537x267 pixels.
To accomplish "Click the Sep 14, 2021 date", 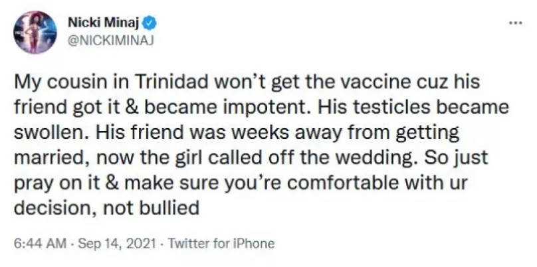I will [116, 244].
